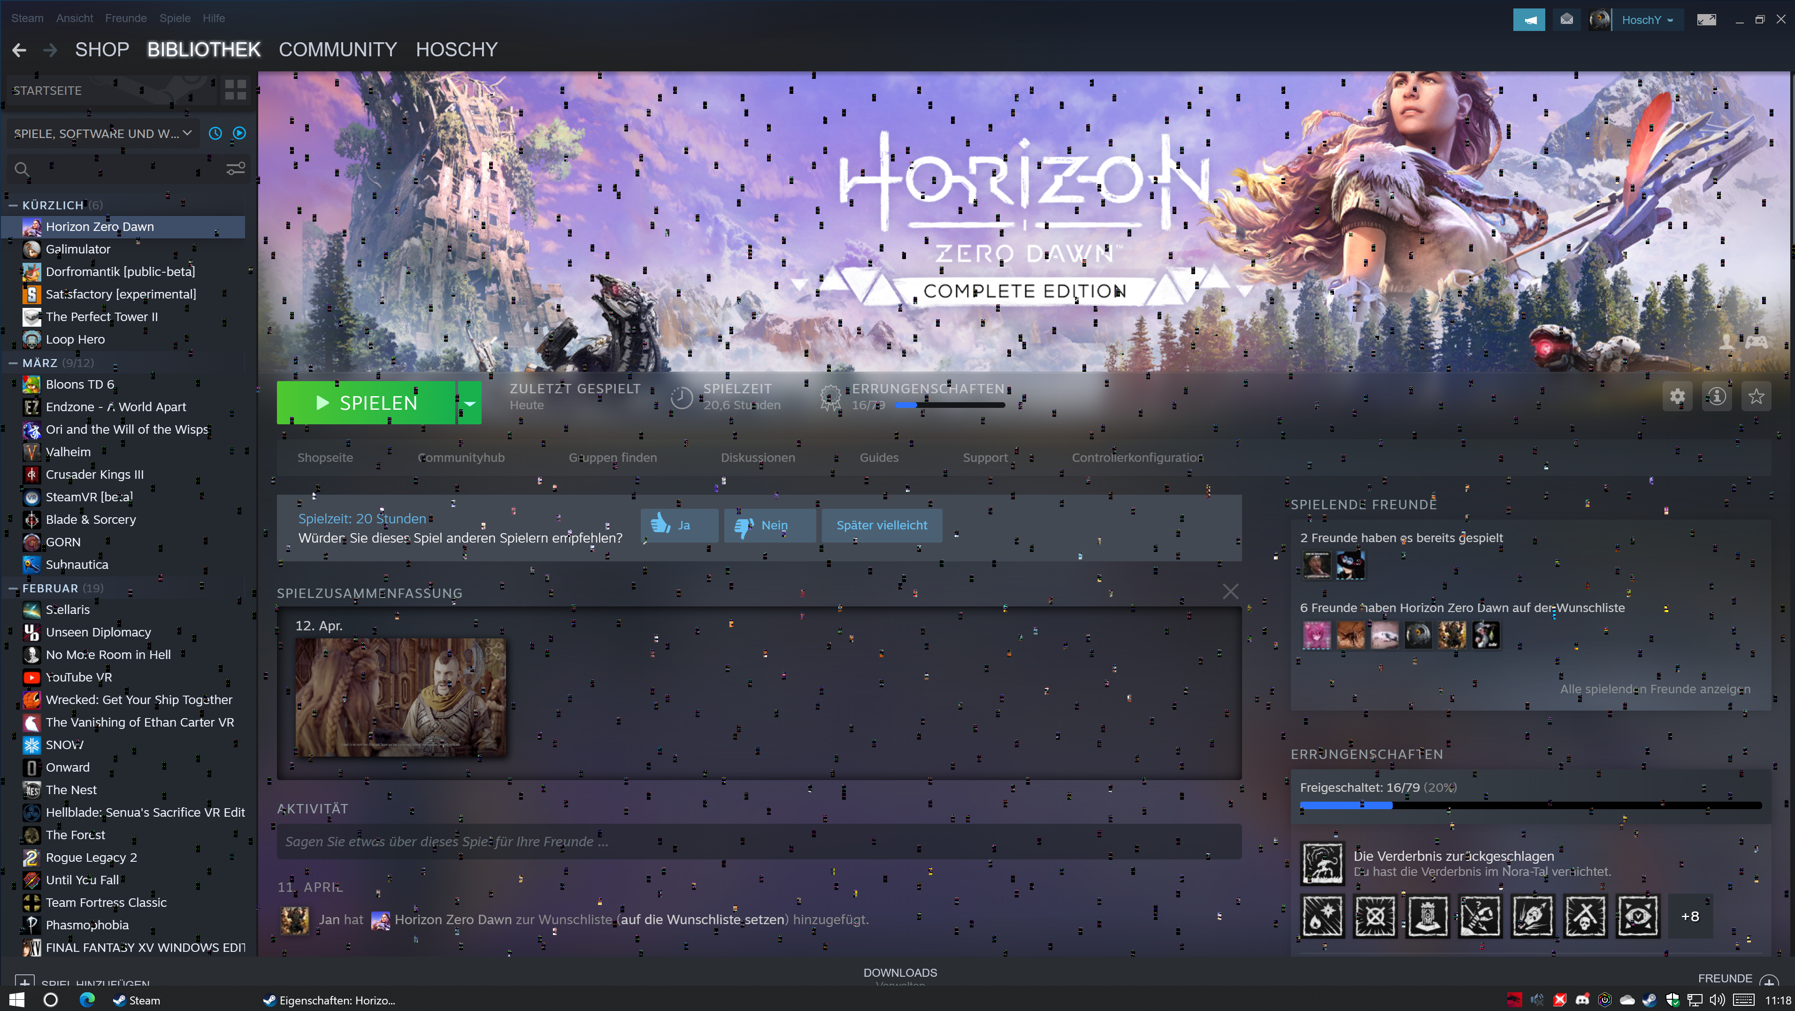Screen dimensions: 1795x1011
Task: Open the game settings gear icon
Action: coord(1677,397)
